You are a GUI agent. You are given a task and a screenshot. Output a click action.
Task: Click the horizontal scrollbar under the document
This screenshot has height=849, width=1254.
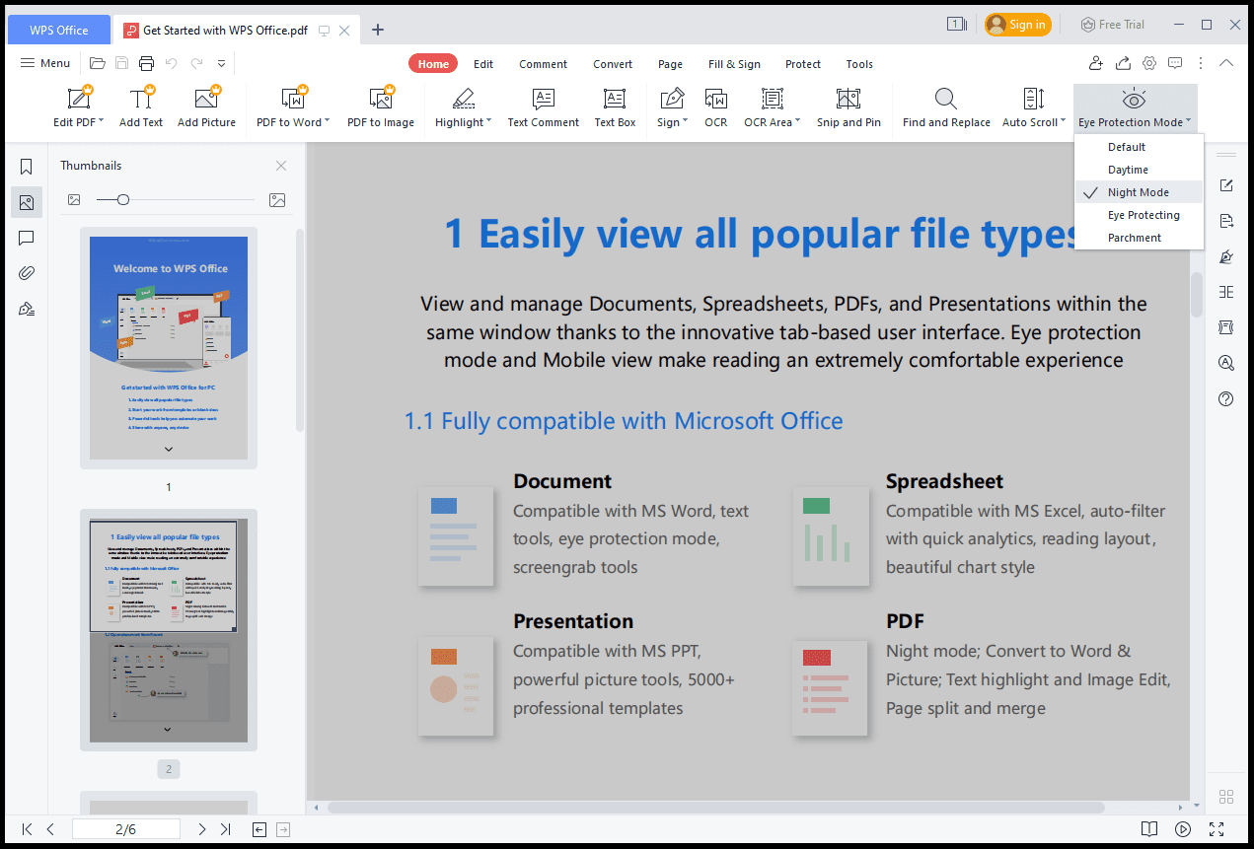point(715,807)
